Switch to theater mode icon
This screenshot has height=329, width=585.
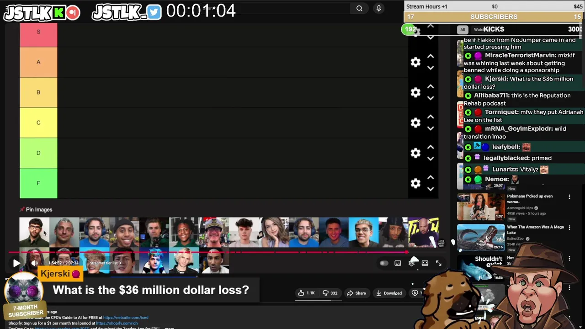pyautogui.click(x=425, y=263)
